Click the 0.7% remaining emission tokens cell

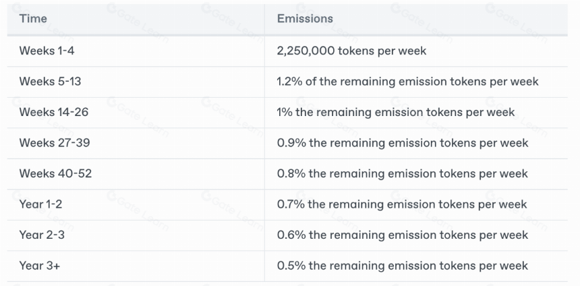point(402,204)
